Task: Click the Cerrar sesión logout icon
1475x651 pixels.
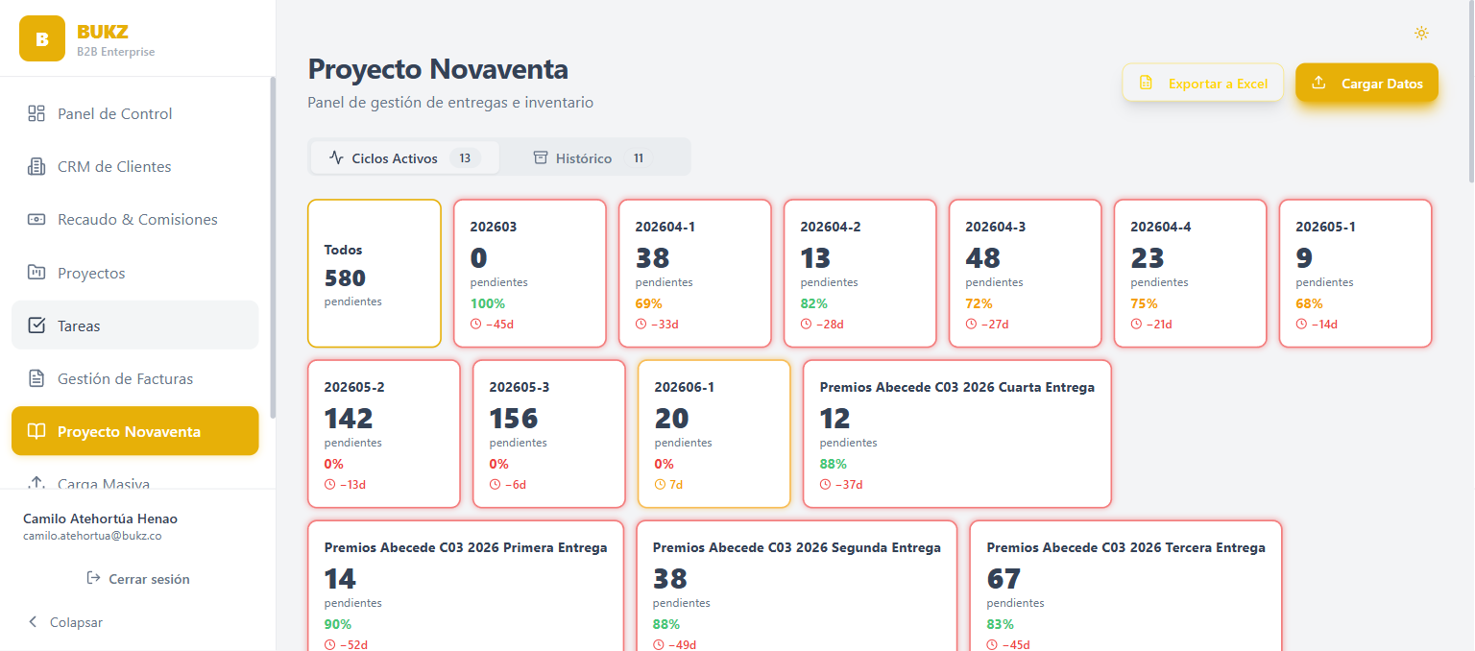Action: [93, 578]
